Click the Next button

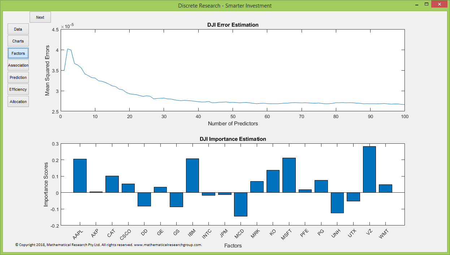pos(40,17)
